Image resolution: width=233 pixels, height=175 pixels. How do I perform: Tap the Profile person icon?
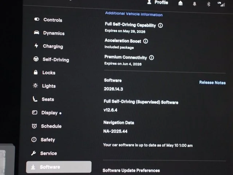pos(149,2)
